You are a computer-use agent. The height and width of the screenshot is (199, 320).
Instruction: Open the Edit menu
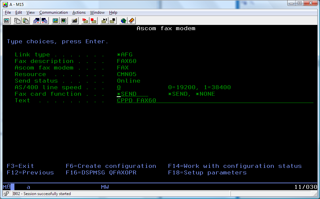[x=19, y=12]
